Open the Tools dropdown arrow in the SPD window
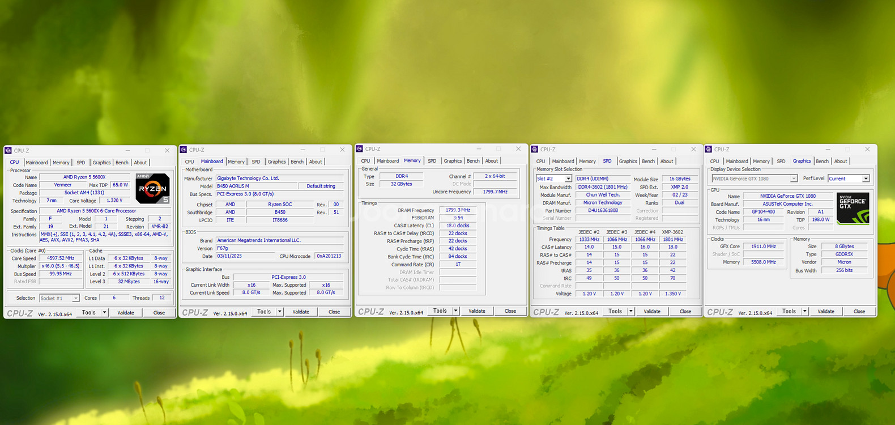Image resolution: width=895 pixels, height=425 pixels. 630,311
